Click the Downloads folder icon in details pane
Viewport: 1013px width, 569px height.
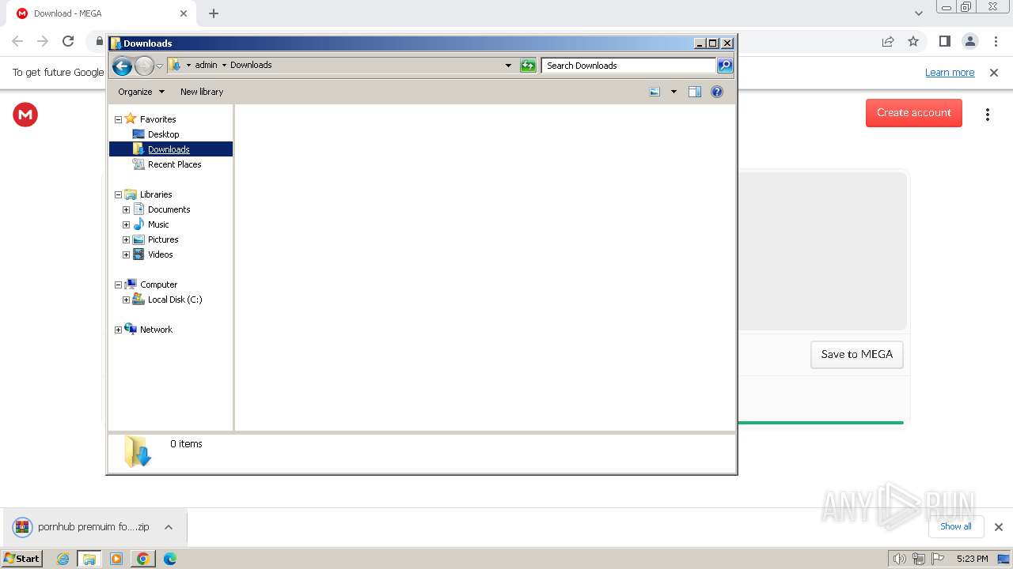[137, 452]
